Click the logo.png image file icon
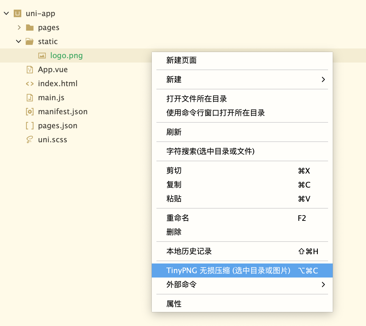The image size is (366, 326). click(42, 56)
